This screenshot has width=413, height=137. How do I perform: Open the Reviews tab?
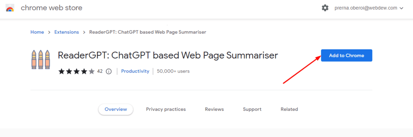(214, 109)
